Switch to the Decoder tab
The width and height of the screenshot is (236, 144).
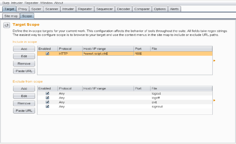point(124,9)
